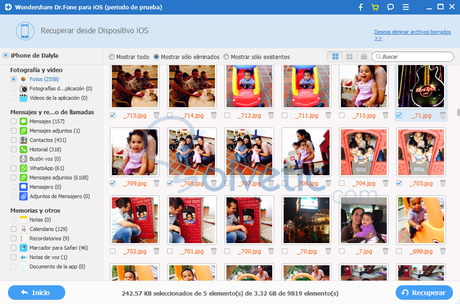Click the vertical scrollbar thumb
Viewport: 460px width, 304px height.
[x=458, y=112]
